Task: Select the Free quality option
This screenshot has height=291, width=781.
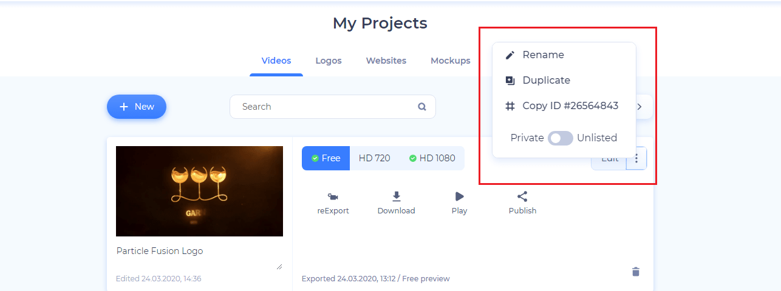Action: 326,158
